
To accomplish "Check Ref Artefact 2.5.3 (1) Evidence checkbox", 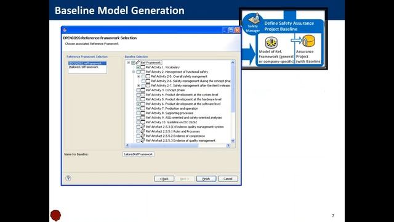I will 138,127.
